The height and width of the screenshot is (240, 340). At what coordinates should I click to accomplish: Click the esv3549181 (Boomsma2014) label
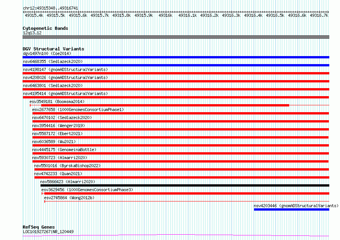(x=57, y=101)
